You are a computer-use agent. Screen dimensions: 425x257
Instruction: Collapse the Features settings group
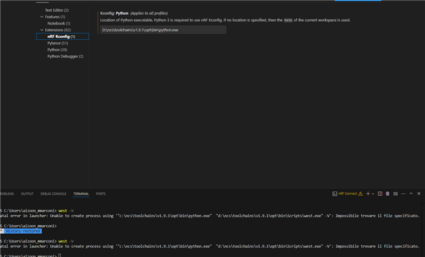tap(42, 17)
